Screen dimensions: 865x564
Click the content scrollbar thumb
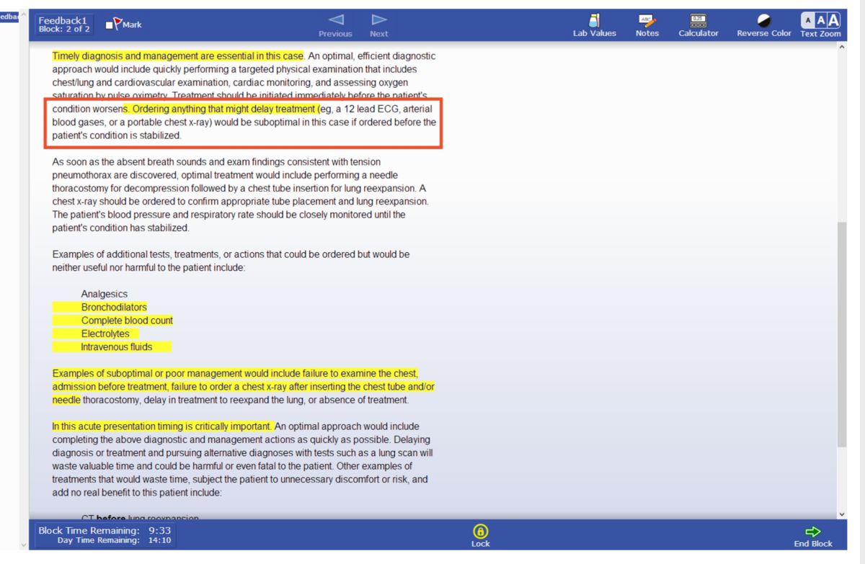842,335
